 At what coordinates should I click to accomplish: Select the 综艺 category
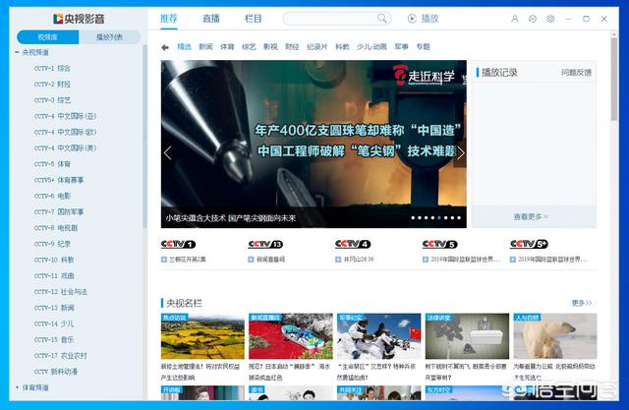point(249,46)
